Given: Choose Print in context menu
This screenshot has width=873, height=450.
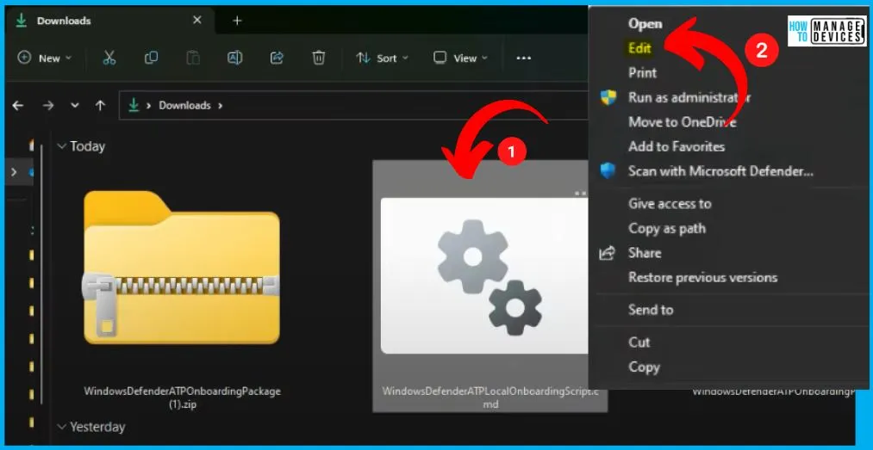Looking at the screenshot, I should [x=643, y=73].
